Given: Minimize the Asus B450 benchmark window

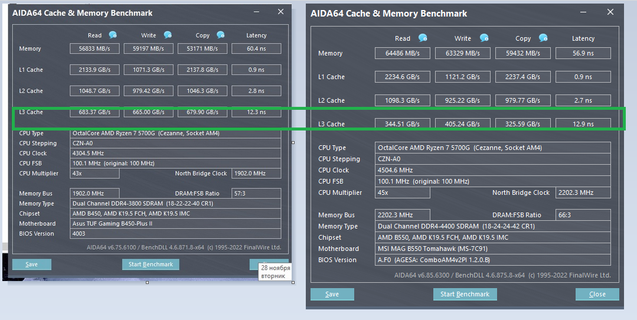Looking at the screenshot, I should pos(257,12).
